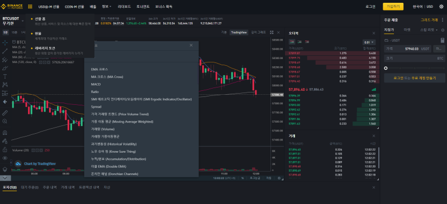Select the trend line drawing tool
This screenshot has height=204, width=447.
5,51
